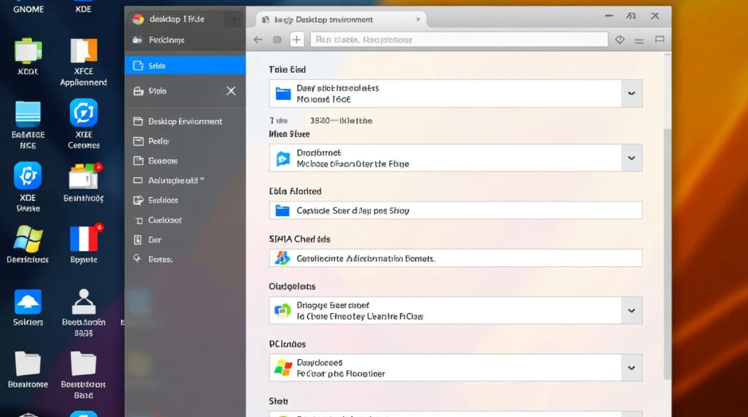Open the XFCE Appliennend desktop icon

(83, 51)
